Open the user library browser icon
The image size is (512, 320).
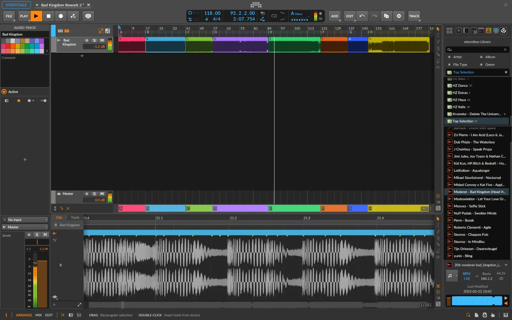(x=489, y=31)
